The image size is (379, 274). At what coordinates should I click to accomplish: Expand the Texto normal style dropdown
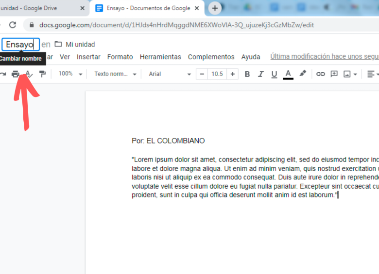(x=116, y=74)
